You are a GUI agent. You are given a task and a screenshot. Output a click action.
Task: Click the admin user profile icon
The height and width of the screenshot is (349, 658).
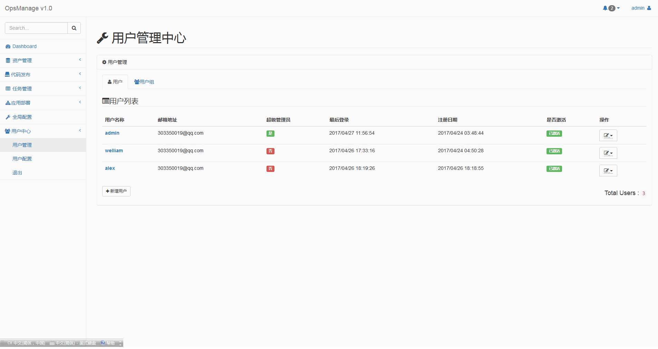[649, 8]
